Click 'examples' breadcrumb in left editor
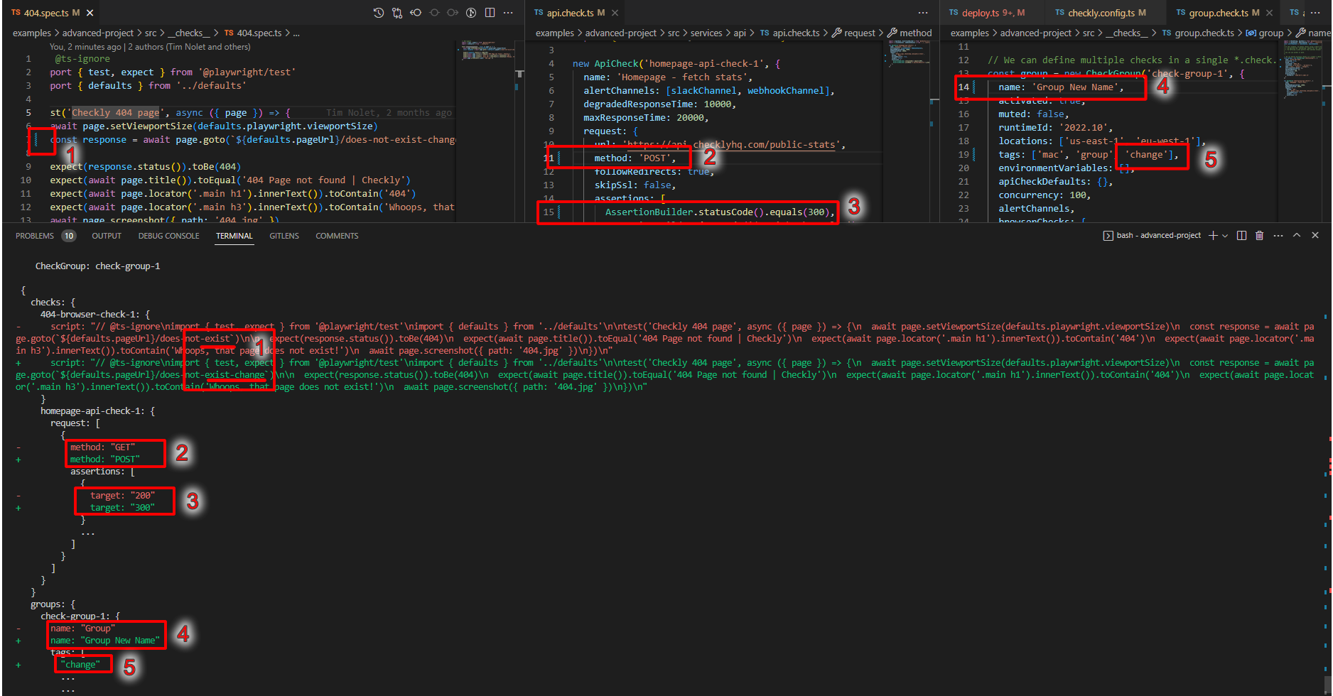Viewport: 1333px width, 696px height. point(32,33)
